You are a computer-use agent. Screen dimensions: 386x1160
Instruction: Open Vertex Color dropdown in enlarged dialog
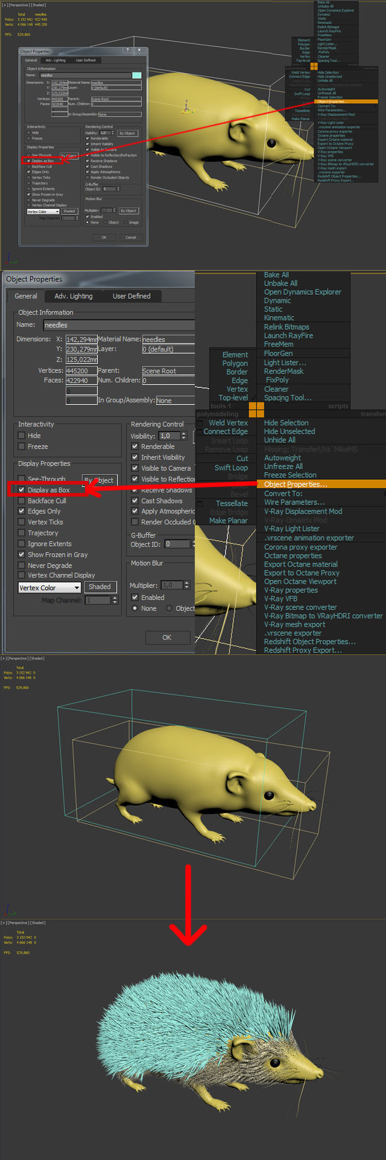click(x=49, y=587)
